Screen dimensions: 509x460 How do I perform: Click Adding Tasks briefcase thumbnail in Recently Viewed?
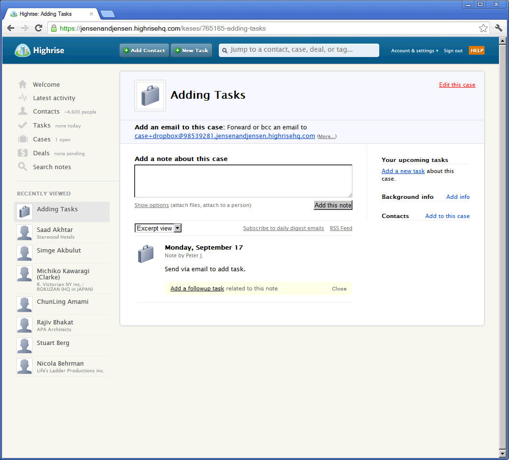click(24, 212)
